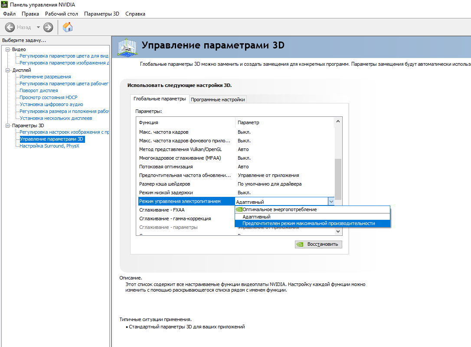Open Изменение разрешения task
471x347 pixels.
tap(45, 77)
